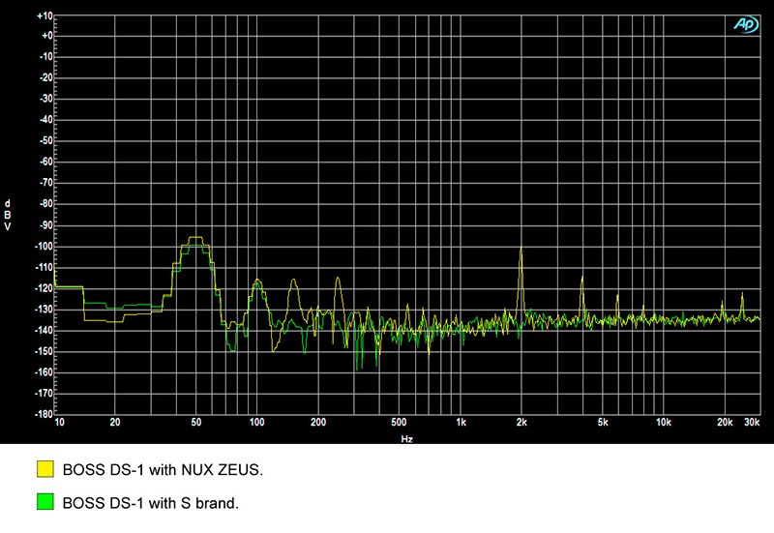Click the 10k frequency axis label
Viewport: 774px width, 533px height.
click(664, 423)
